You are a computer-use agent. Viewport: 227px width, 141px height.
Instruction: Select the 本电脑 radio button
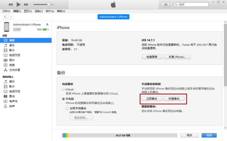pos(63,99)
